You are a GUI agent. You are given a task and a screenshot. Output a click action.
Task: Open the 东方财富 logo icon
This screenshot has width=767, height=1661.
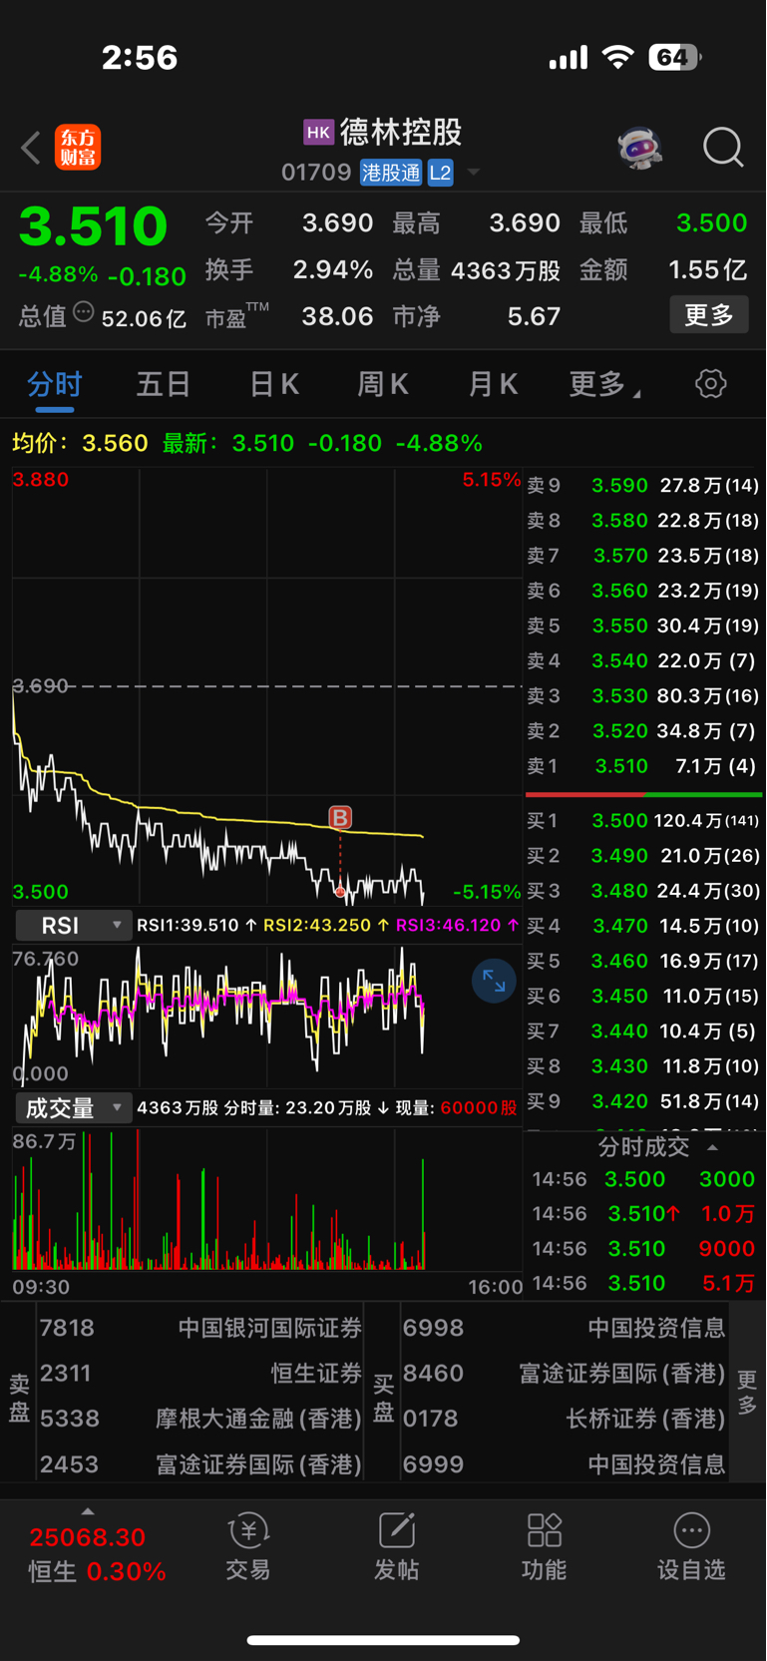coord(78,148)
